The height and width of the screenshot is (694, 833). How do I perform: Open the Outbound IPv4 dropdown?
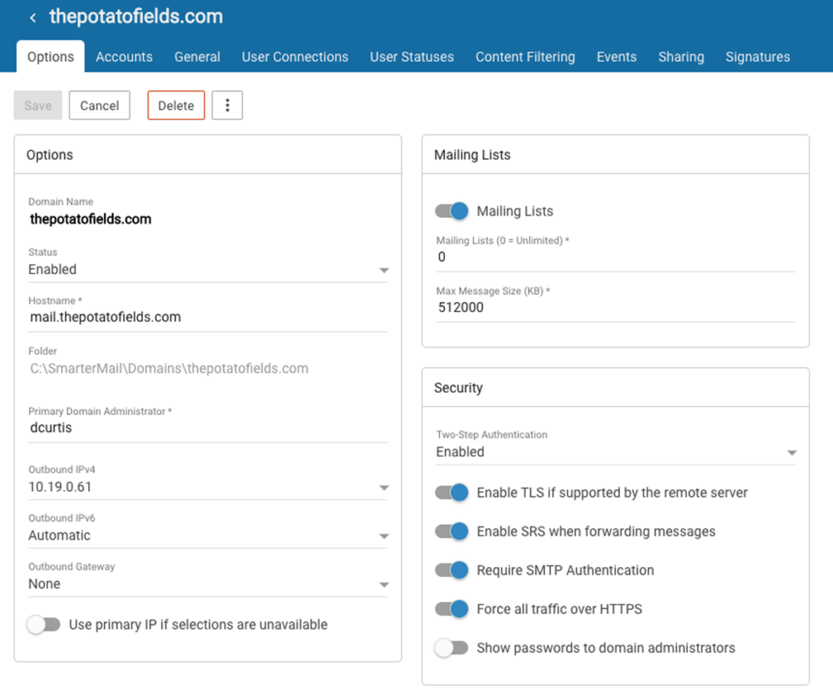207,487
